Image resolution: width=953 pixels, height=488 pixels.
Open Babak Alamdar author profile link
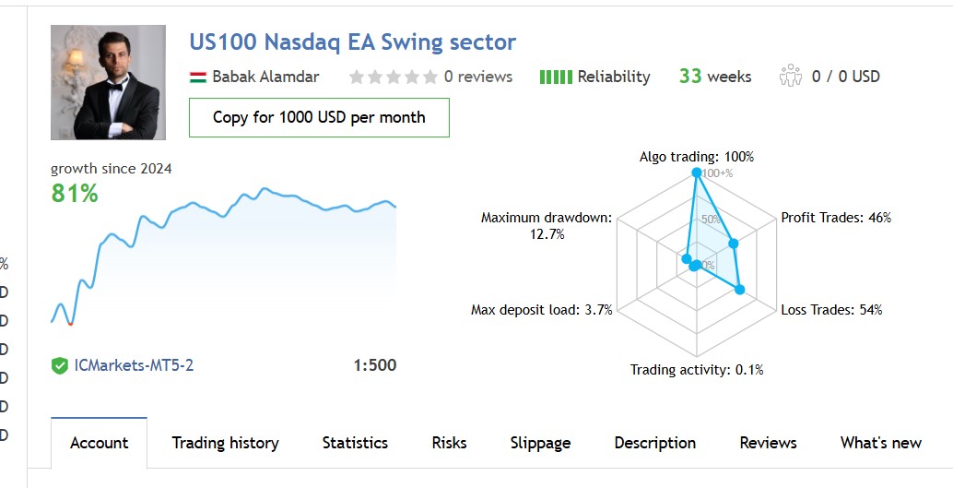[265, 77]
